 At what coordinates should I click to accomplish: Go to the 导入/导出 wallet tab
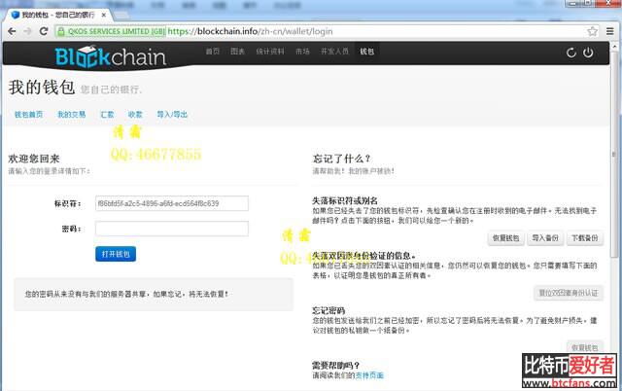point(172,115)
